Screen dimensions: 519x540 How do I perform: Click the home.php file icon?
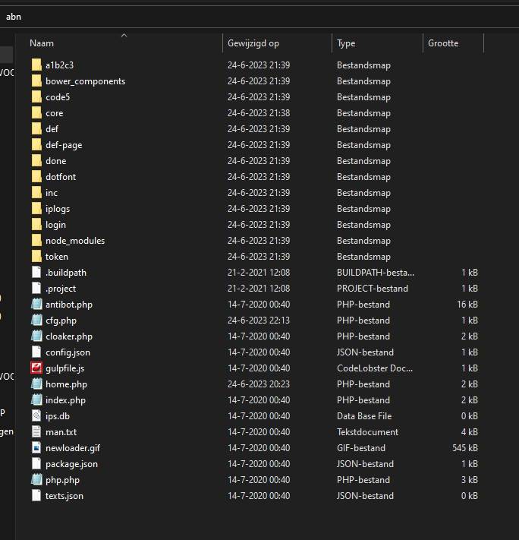tap(36, 384)
